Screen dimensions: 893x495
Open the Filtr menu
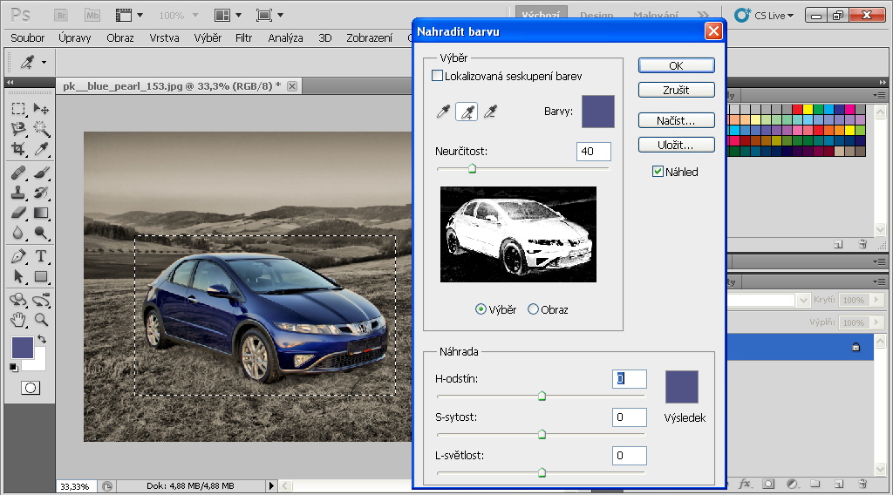243,37
